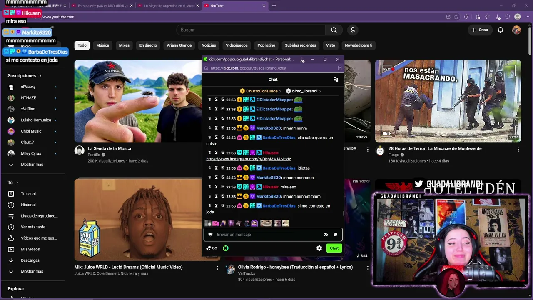Image resolution: width=533 pixels, height=300 pixels.
Task: Open YouTube notifications bell
Action: tap(501, 30)
